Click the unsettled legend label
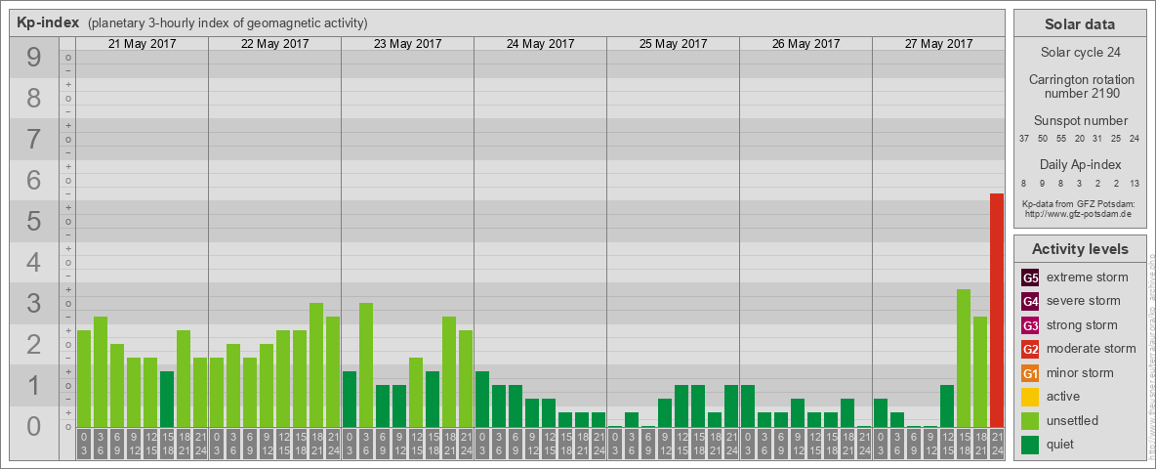The image size is (1156, 469). [x=1073, y=421]
